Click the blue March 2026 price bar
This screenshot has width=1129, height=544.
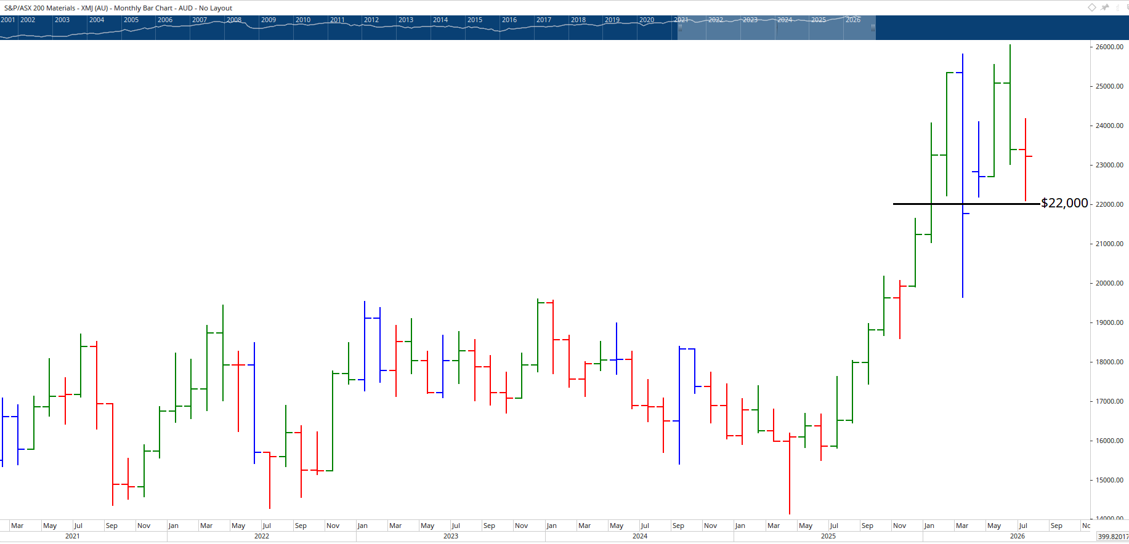963,175
